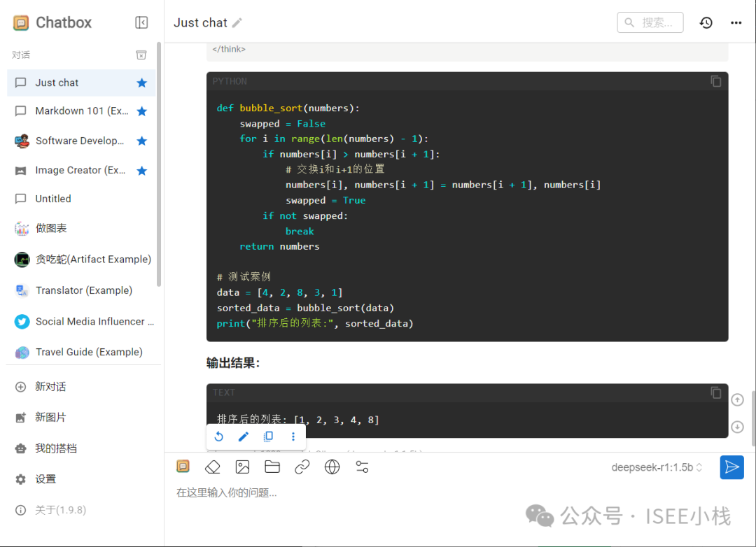Click the '# 测试案例' comment line

pyautogui.click(x=244, y=277)
